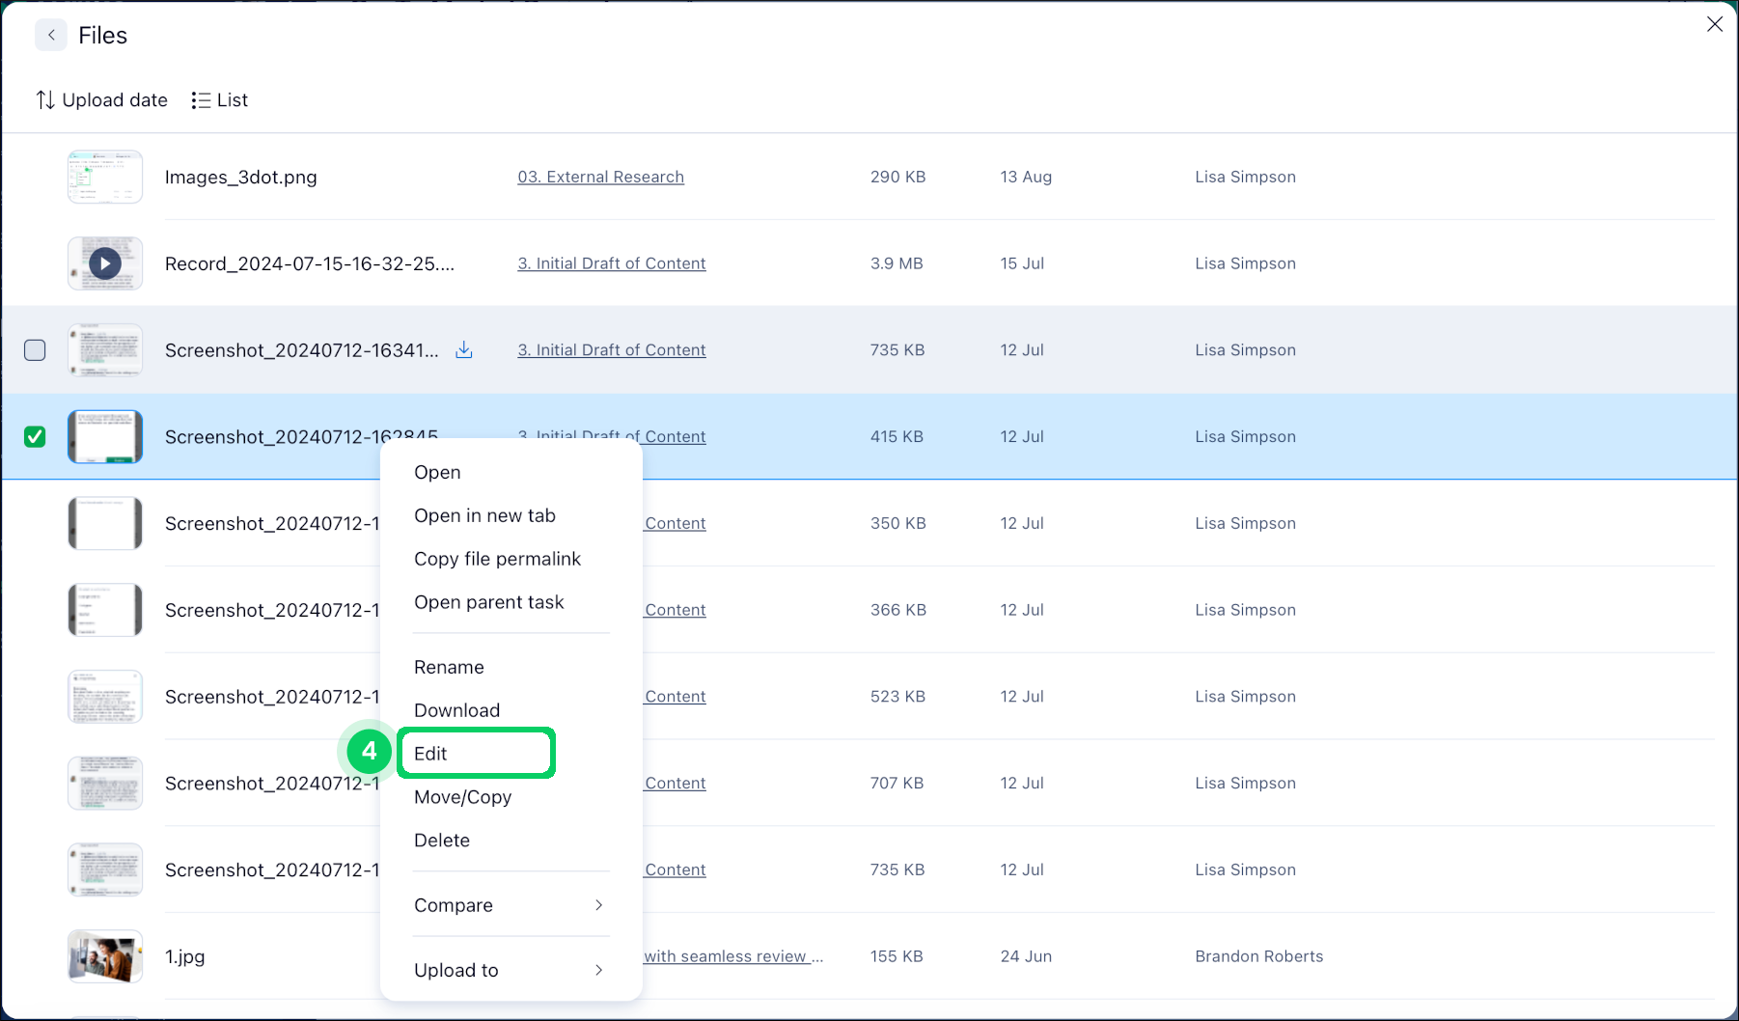Select 'Open in new tab' from the menu

pyautogui.click(x=484, y=515)
